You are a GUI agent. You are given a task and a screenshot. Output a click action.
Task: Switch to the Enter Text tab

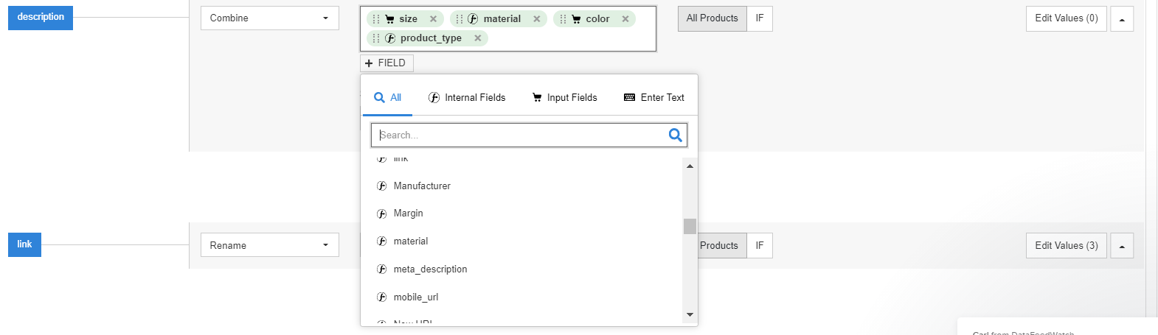click(x=654, y=98)
